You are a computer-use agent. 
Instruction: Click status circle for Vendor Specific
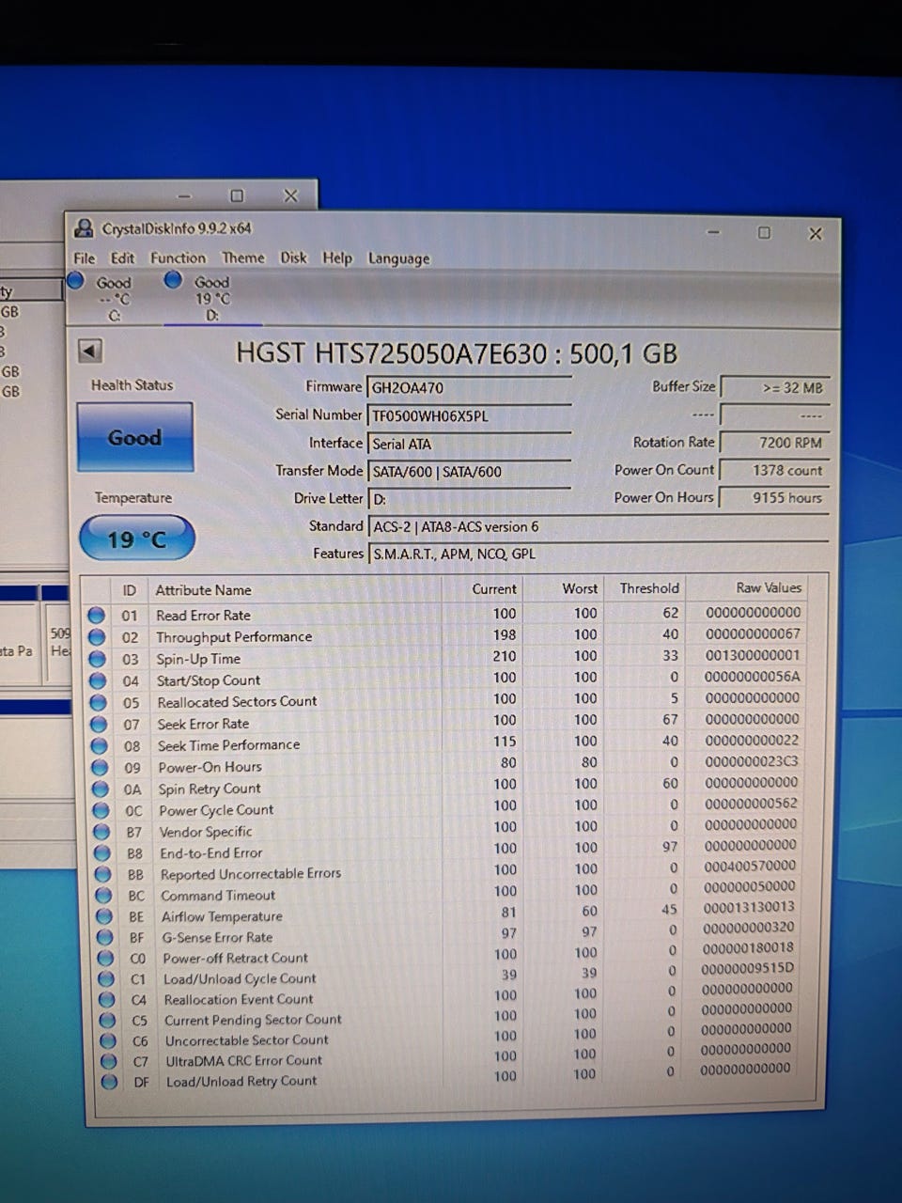point(101,832)
